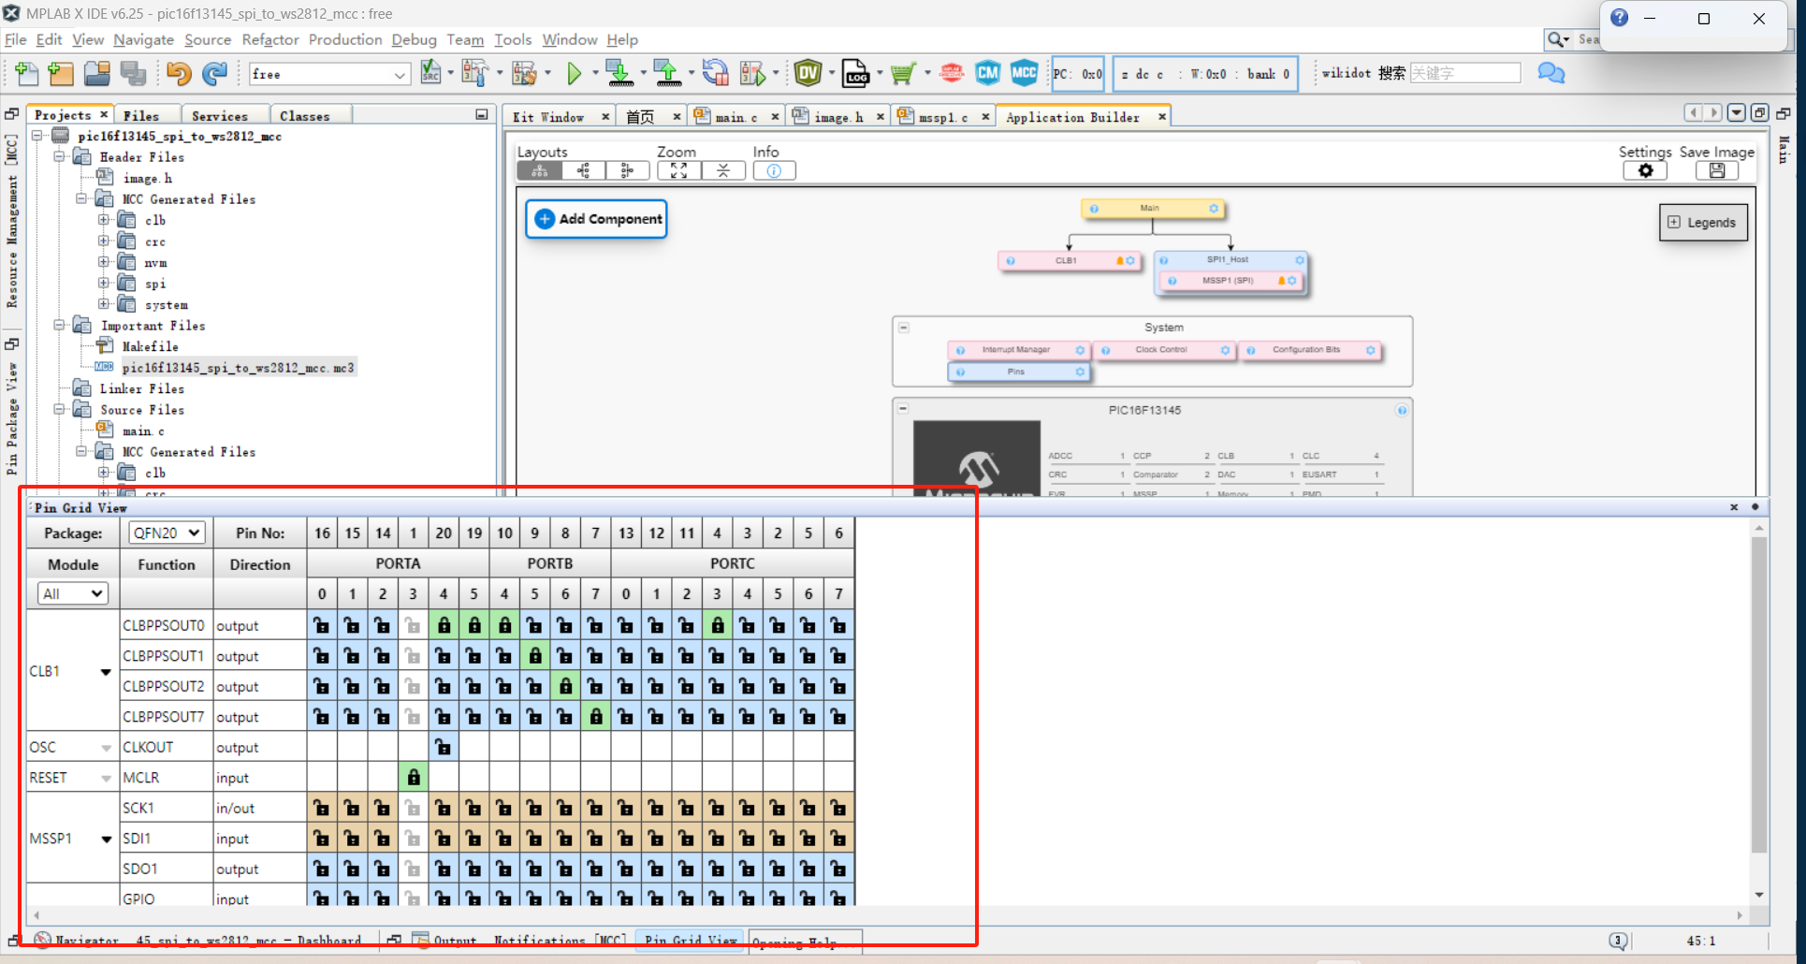The image size is (1806, 964).
Task: Toggle MCLR lock on PORTA pin 3
Action: (x=413, y=777)
